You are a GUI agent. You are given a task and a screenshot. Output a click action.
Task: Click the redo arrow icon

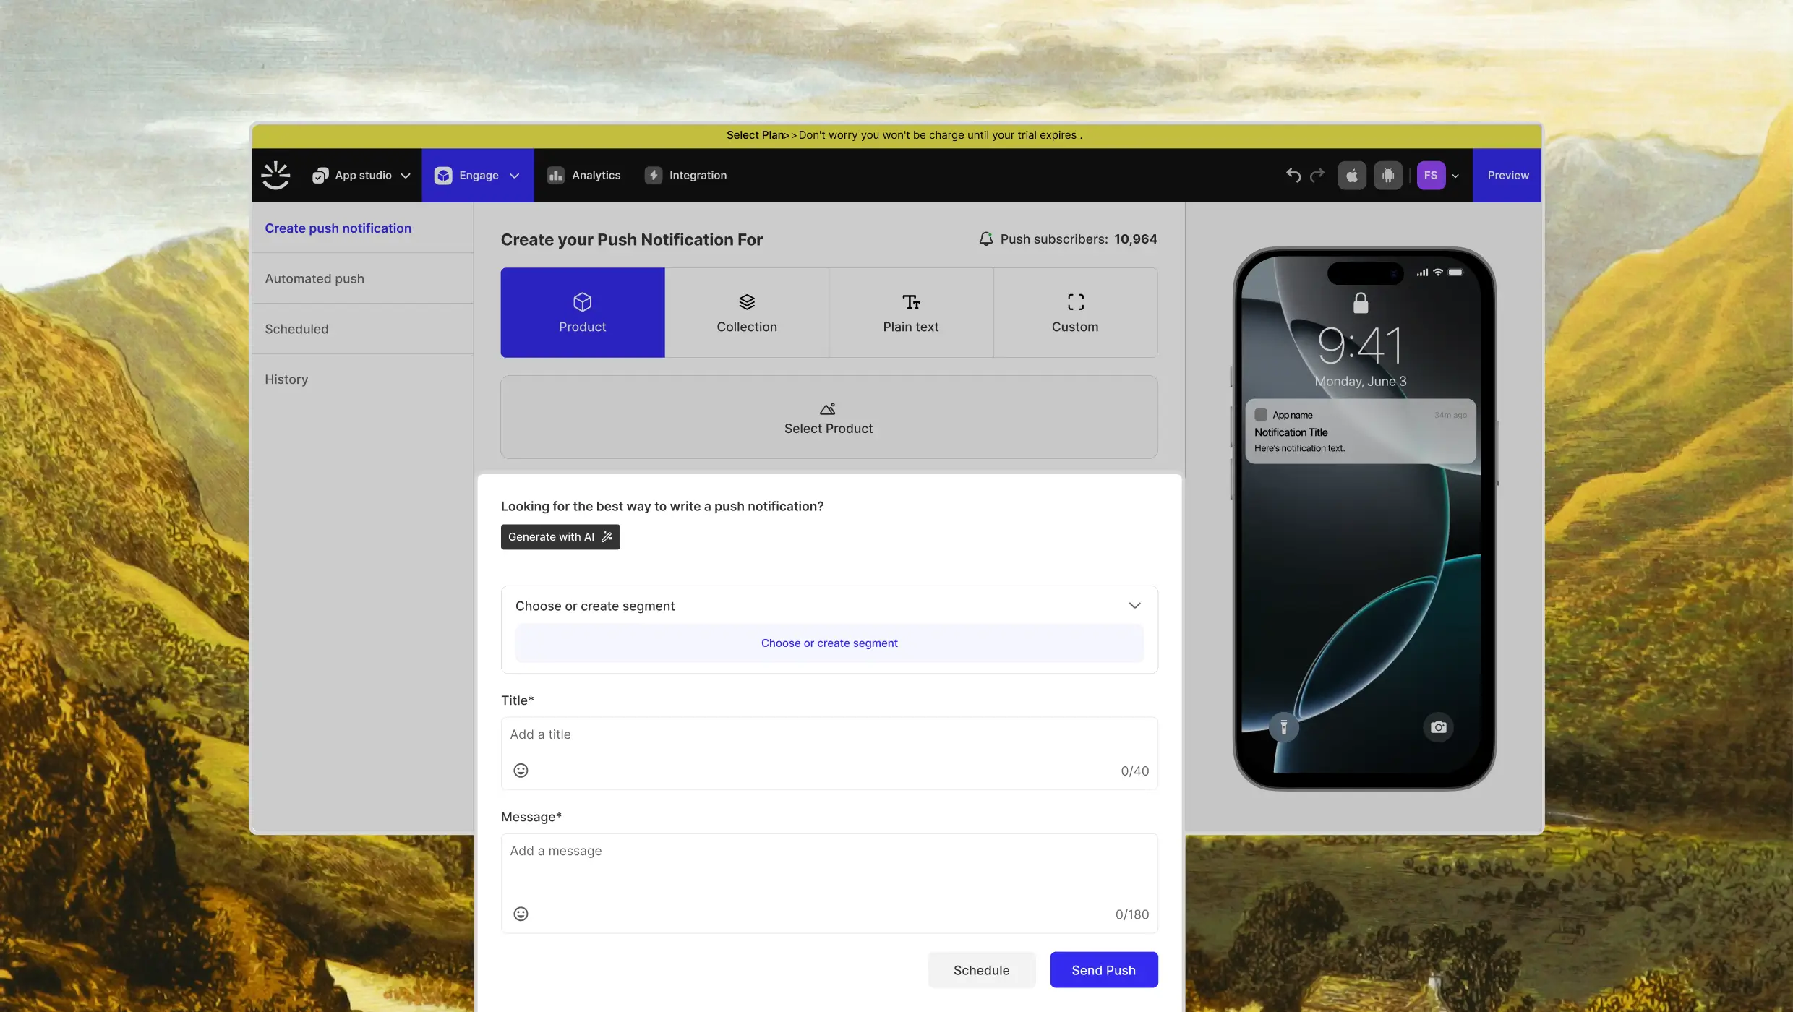point(1317,175)
